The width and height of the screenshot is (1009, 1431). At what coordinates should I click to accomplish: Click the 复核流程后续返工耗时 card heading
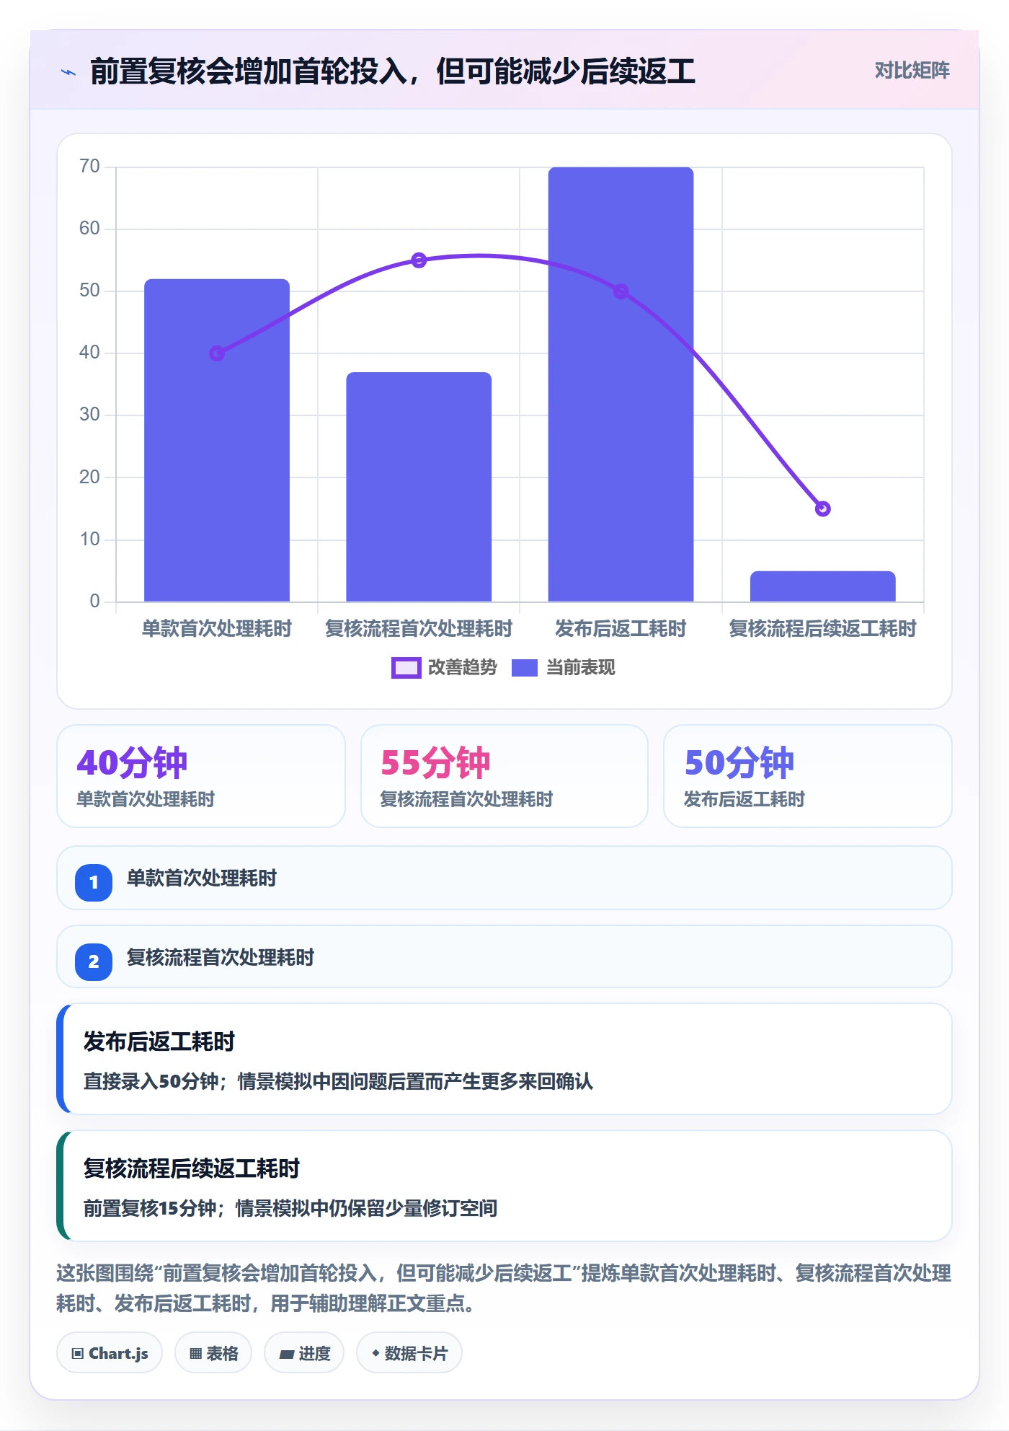[192, 1168]
